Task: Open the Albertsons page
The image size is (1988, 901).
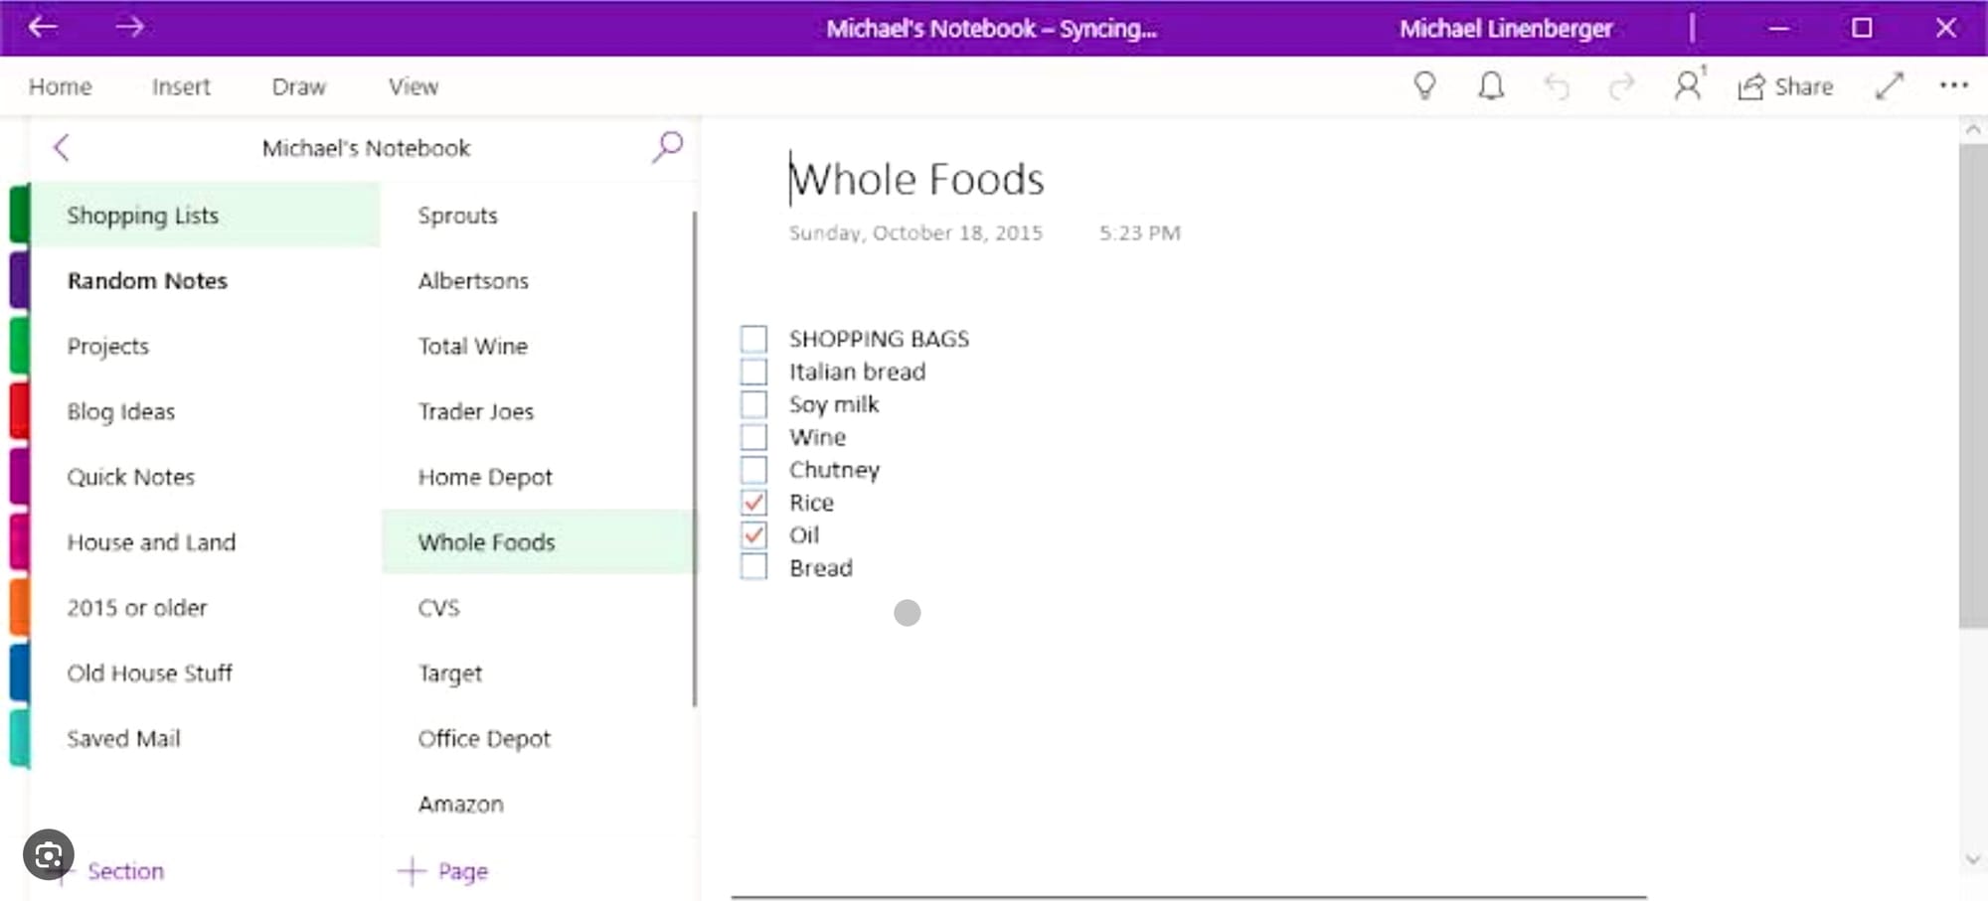Action: tap(537, 280)
